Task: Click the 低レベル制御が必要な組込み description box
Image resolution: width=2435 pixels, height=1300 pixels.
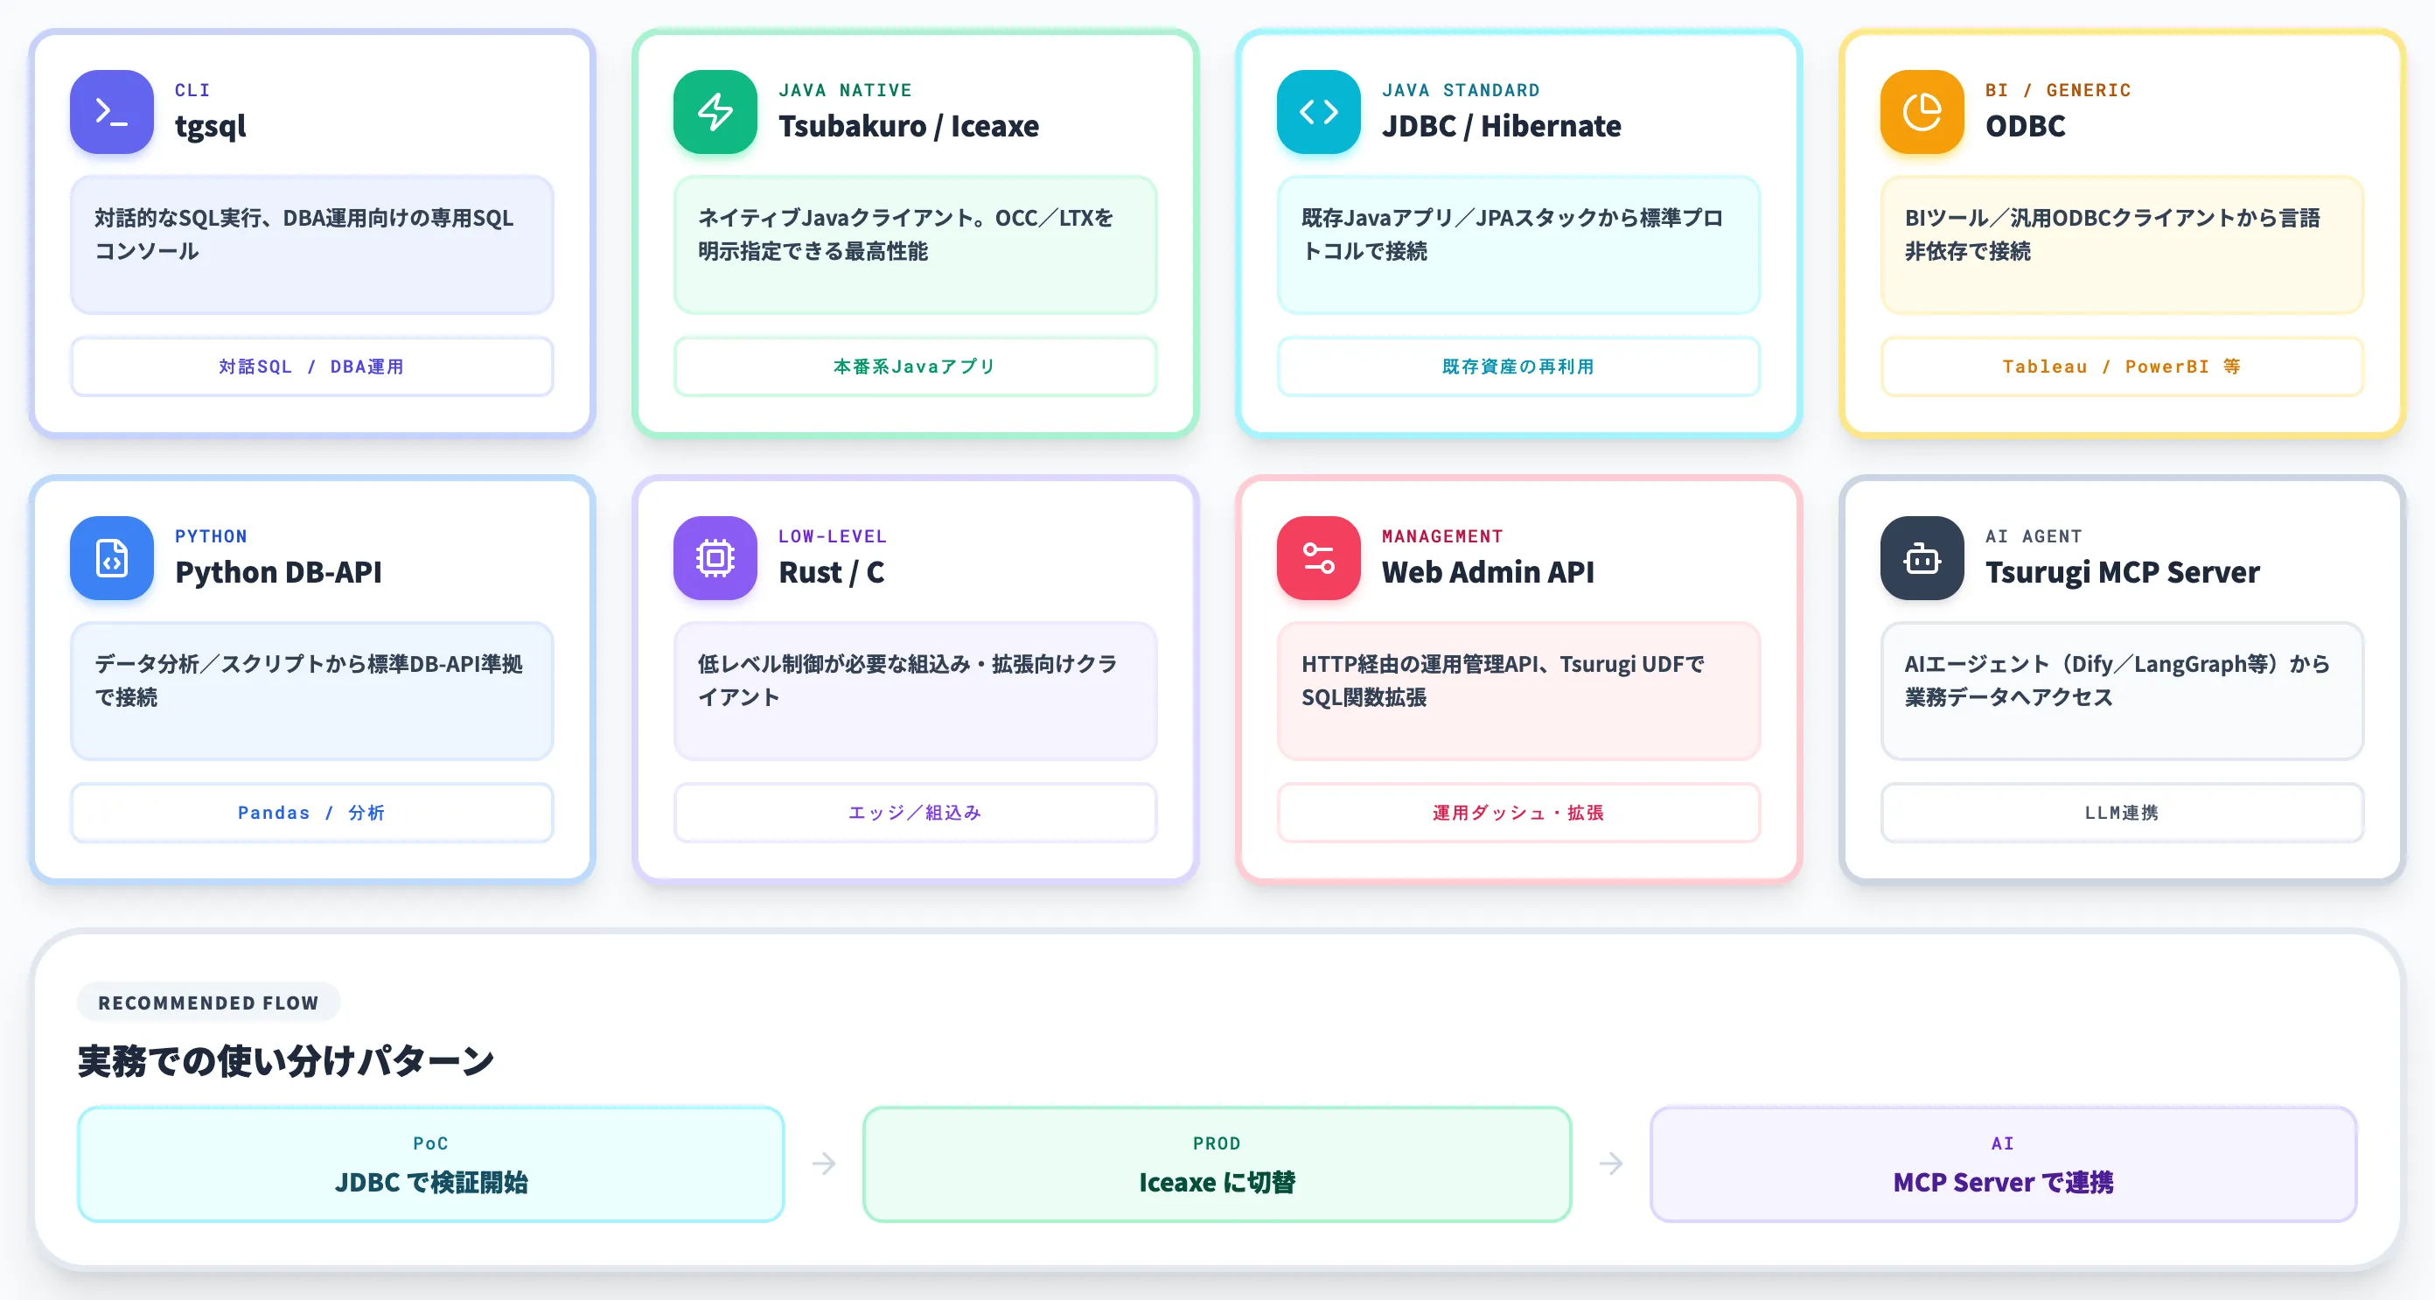Action: coord(915,691)
